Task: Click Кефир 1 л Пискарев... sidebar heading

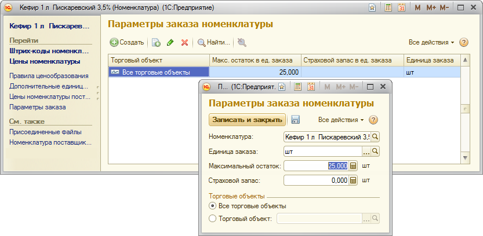Action: tap(49, 26)
